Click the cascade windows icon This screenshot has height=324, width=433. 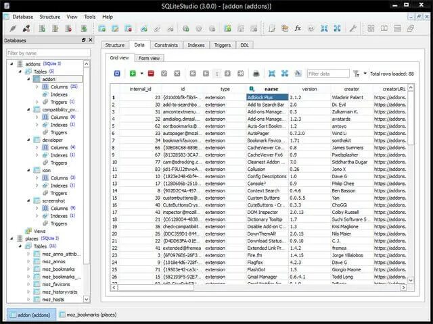(x=411, y=28)
